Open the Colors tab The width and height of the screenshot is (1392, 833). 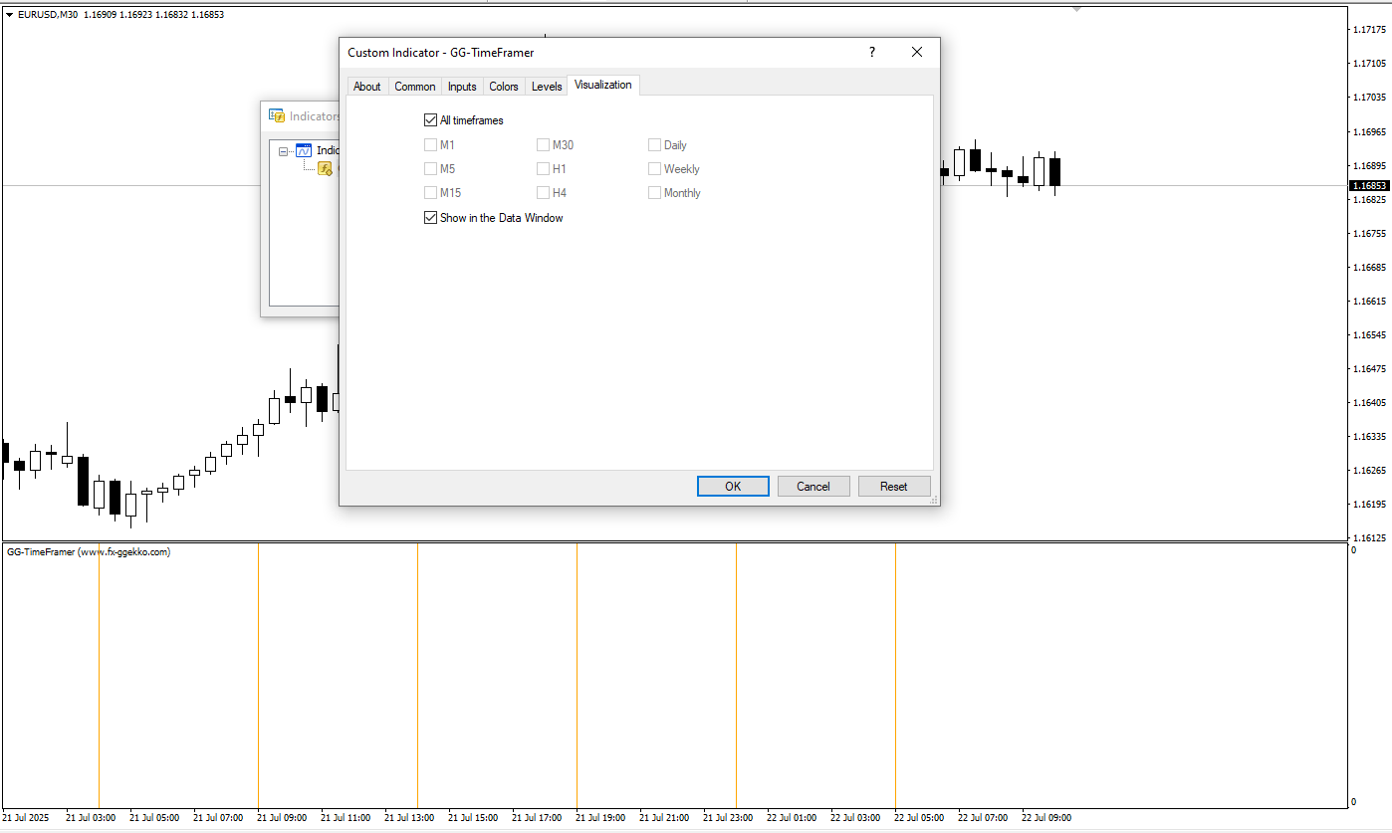click(504, 87)
